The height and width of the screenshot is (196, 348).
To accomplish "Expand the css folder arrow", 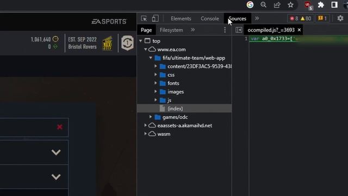I will tap(156, 75).
